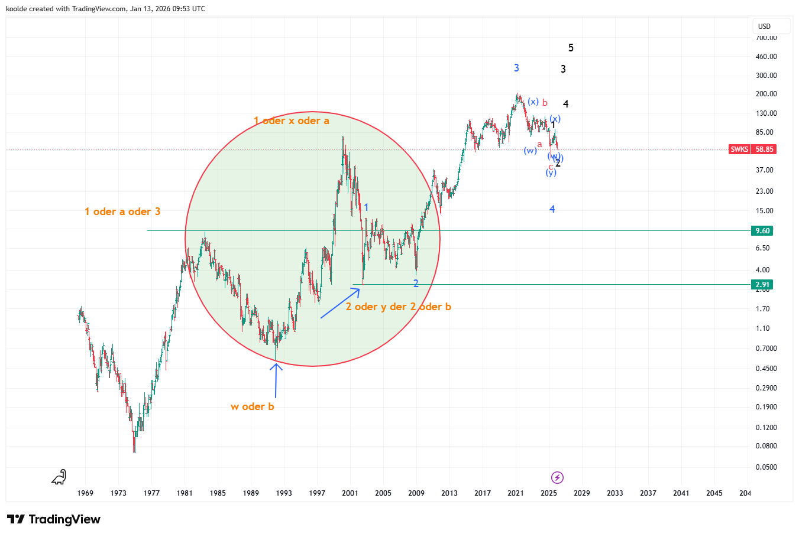Click the 'koolde created with TradingView.com' header

pyautogui.click(x=105, y=9)
